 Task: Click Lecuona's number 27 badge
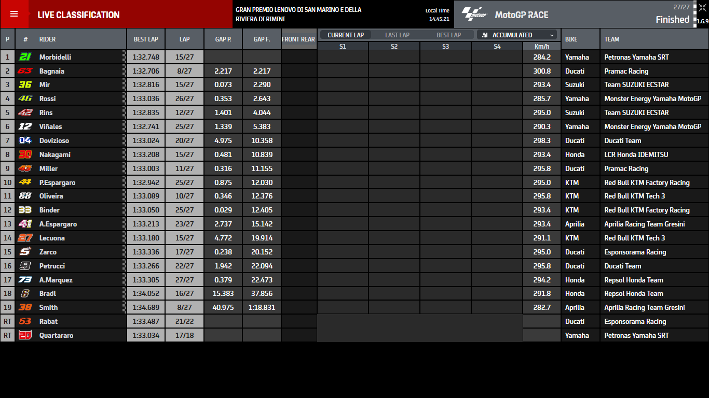pos(25,238)
